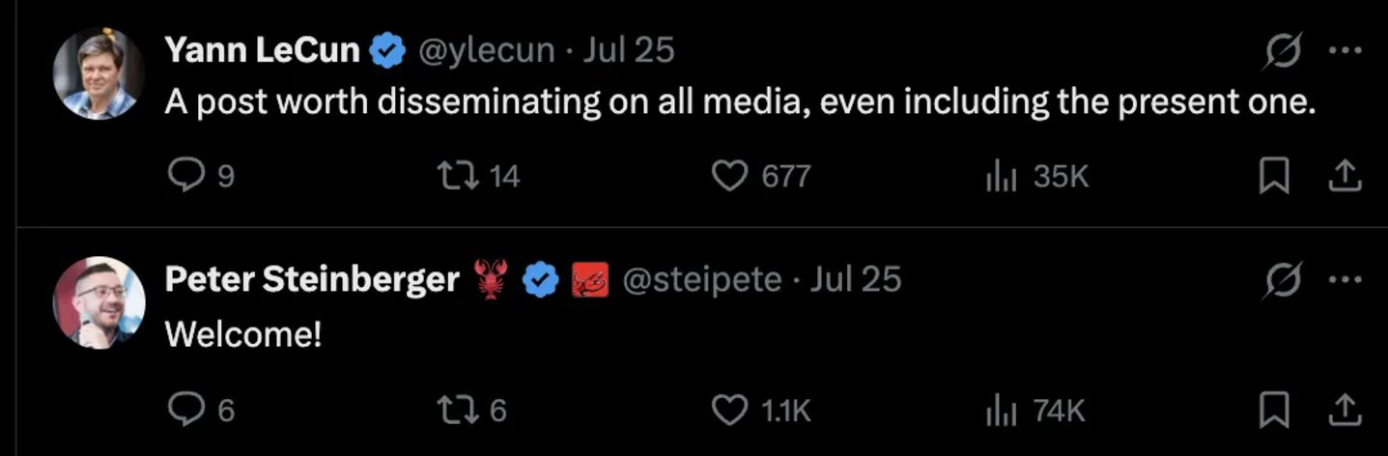Open more options on LeCun's post
Viewport: 1388px width, 456px height.
[1346, 51]
